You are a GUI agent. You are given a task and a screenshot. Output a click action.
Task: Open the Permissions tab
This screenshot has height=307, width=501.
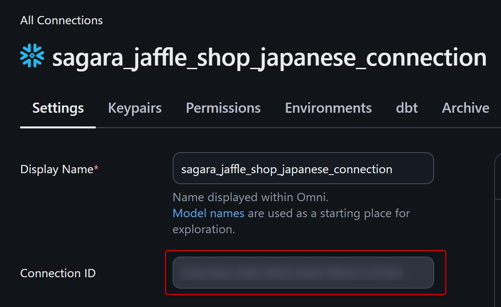click(223, 108)
